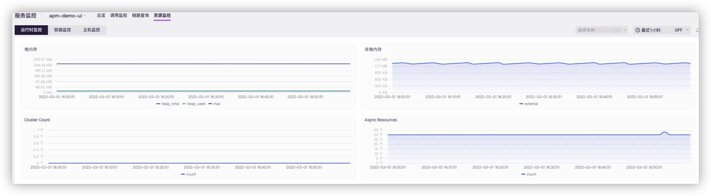
Task: Open the apm-demo-ui service dropdown
Action: tap(67, 16)
